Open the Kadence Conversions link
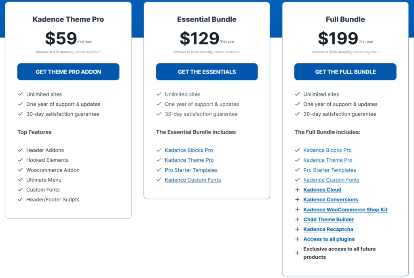The height and width of the screenshot is (278, 414). 331,199
